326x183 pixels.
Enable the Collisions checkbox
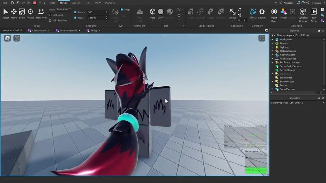click(51, 15)
